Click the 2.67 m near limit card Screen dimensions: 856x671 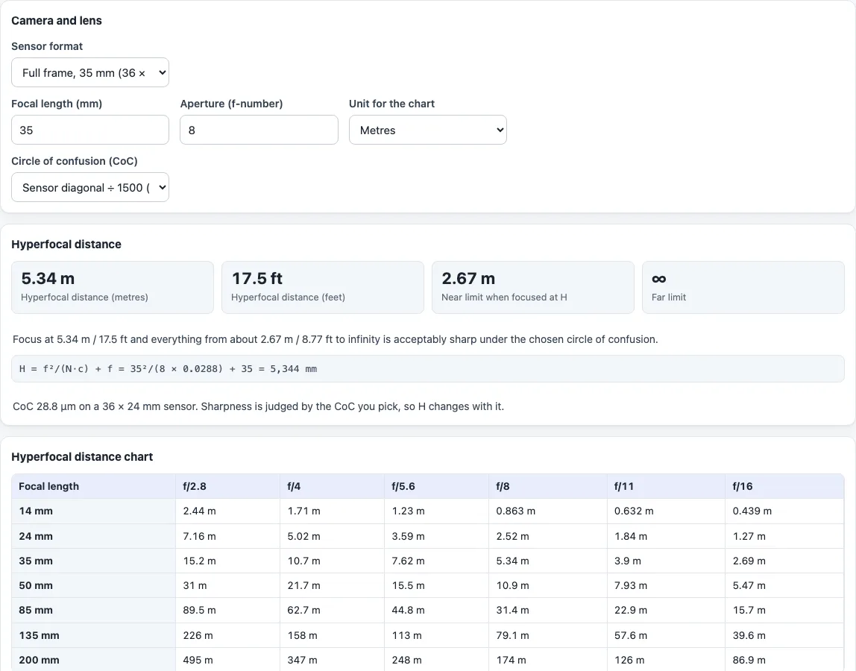pos(533,287)
